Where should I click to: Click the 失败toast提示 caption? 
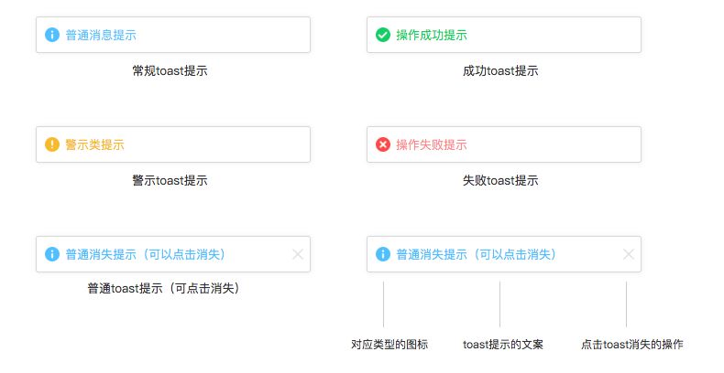point(500,180)
